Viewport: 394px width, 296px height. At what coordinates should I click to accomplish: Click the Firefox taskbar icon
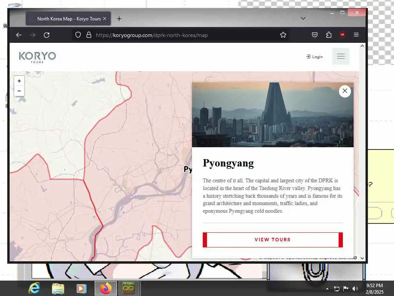point(106,288)
